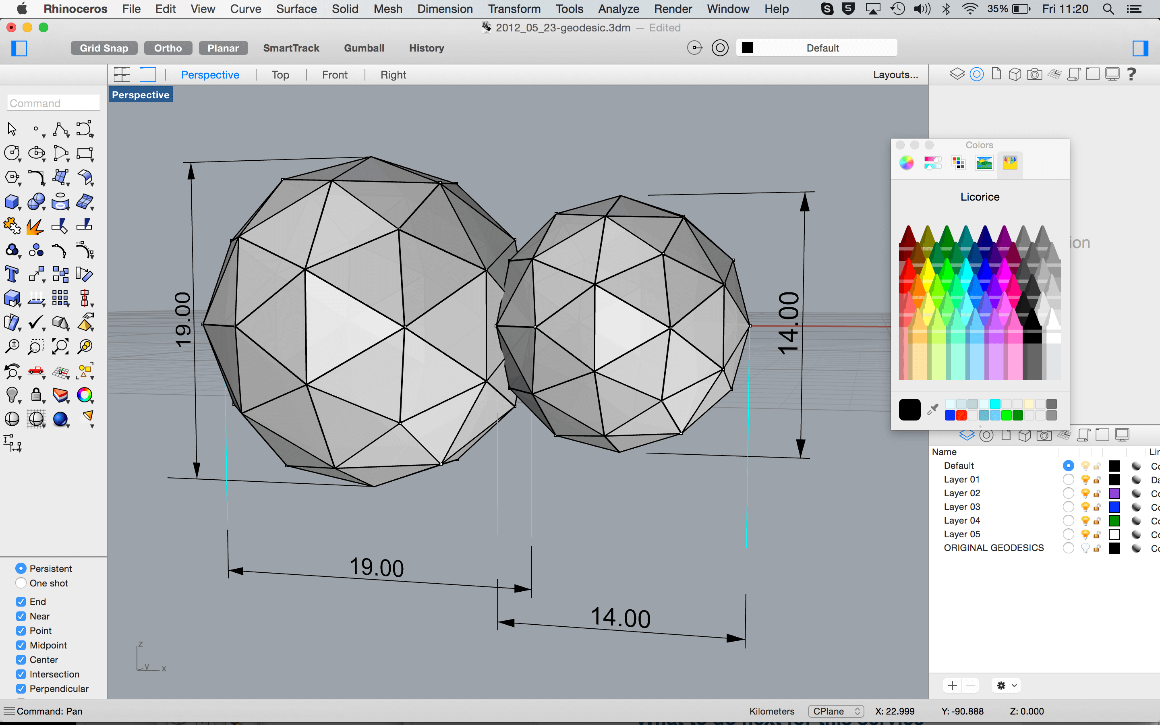Viewport: 1160px width, 725px height.
Task: Click the Command input field
Action: 53,103
